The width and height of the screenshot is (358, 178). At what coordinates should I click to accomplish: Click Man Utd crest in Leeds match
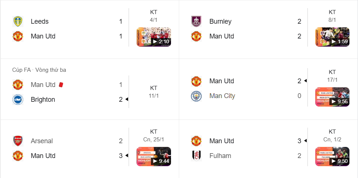pyautogui.click(x=17, y=36)
